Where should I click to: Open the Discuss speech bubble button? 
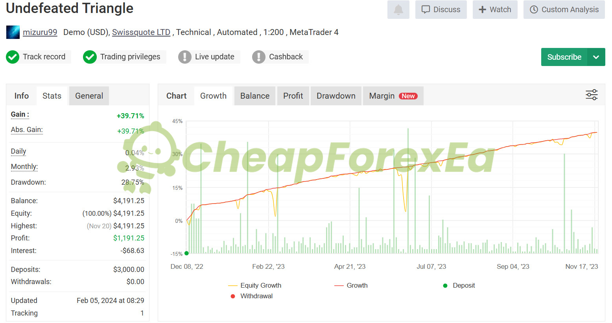pos(441,9)
